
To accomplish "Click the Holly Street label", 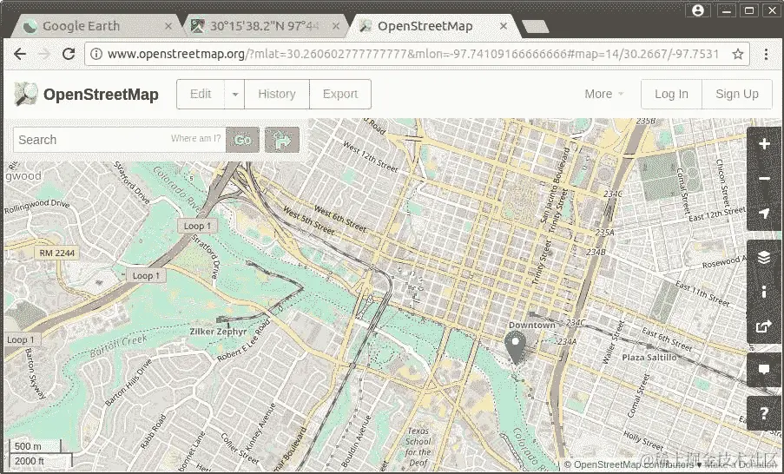I will pos(643,440).
